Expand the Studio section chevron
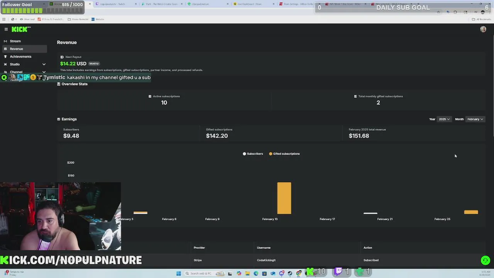 click(44, 64)
